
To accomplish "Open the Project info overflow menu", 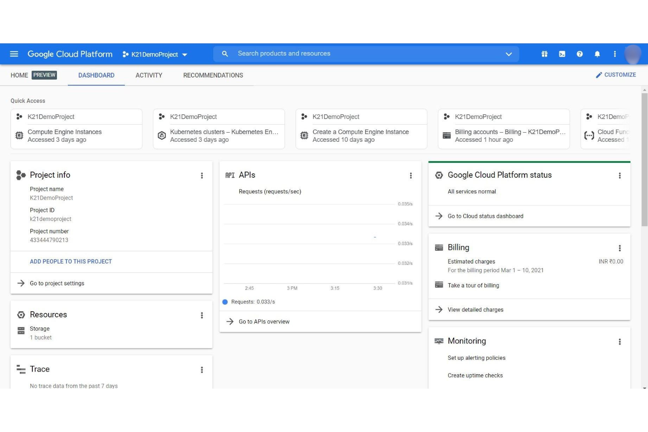I will coord(202,176).
